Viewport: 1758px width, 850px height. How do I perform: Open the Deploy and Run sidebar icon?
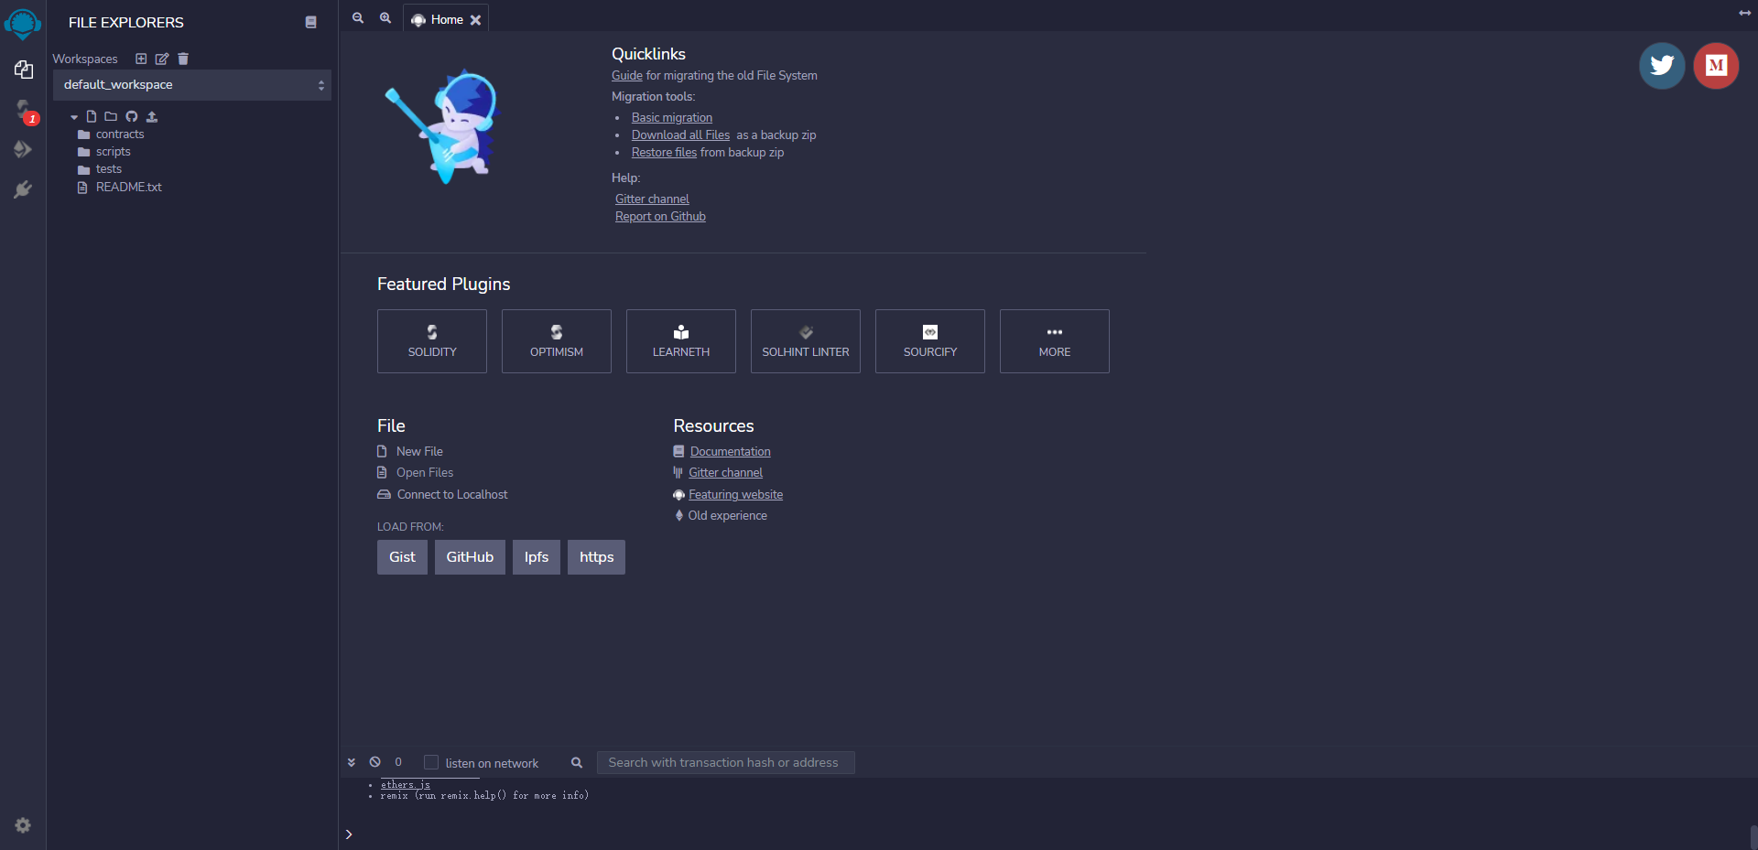pos(23,149)
